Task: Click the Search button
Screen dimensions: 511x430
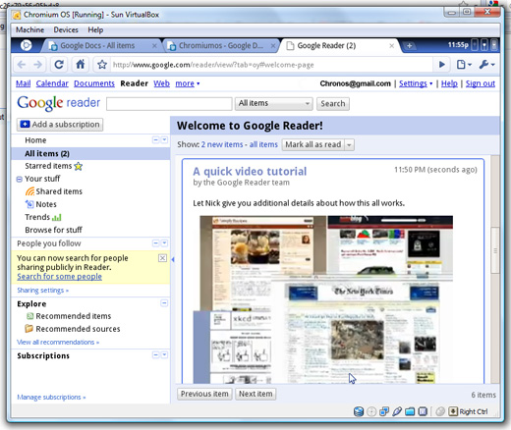Action: click(333, 104)
